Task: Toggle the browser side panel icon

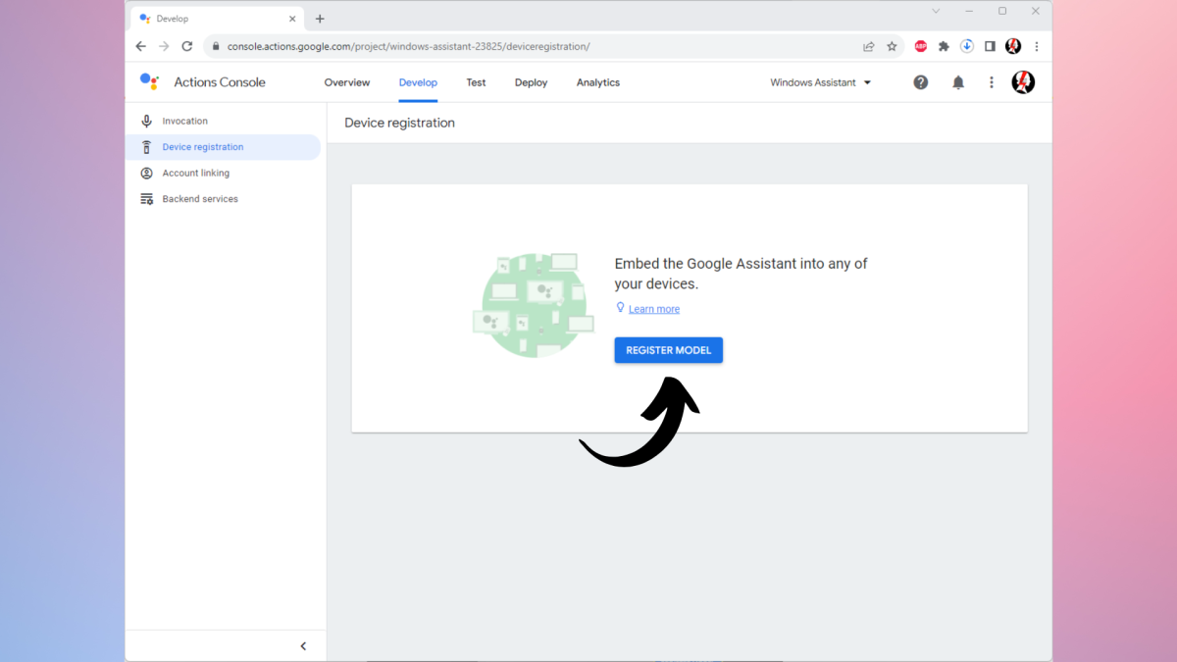Action: pos(990,46)
